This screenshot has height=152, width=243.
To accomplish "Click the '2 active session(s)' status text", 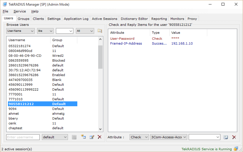I will click(17, 149).
